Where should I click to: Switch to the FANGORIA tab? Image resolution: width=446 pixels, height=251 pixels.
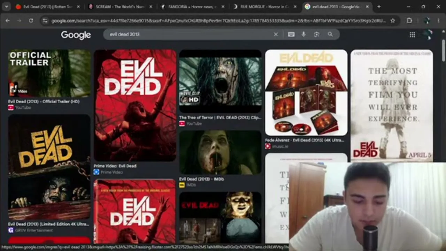point(192,7)
